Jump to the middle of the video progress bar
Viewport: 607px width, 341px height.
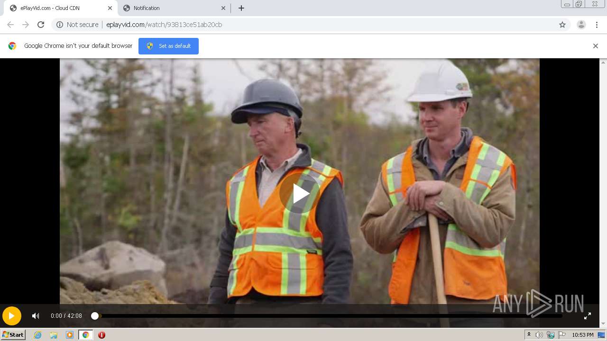(x=328, y=316)
